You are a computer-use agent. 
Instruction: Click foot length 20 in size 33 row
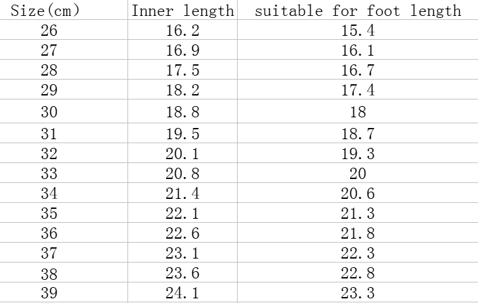(x=358, y=174)
